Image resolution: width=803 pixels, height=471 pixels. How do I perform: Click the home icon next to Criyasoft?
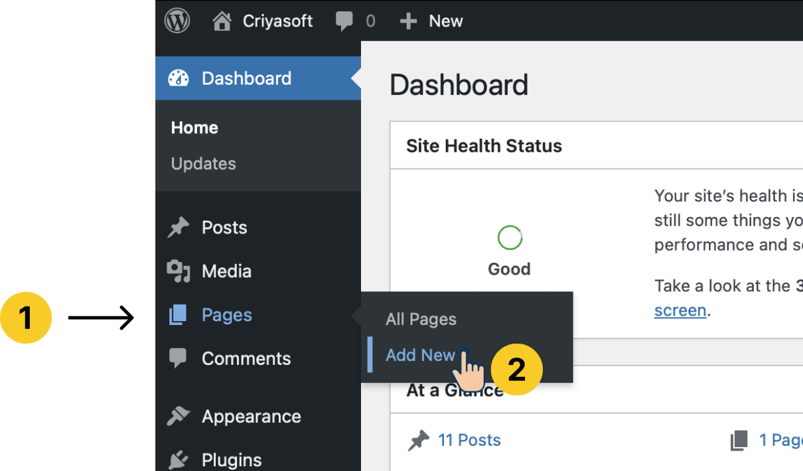(222, 21)
